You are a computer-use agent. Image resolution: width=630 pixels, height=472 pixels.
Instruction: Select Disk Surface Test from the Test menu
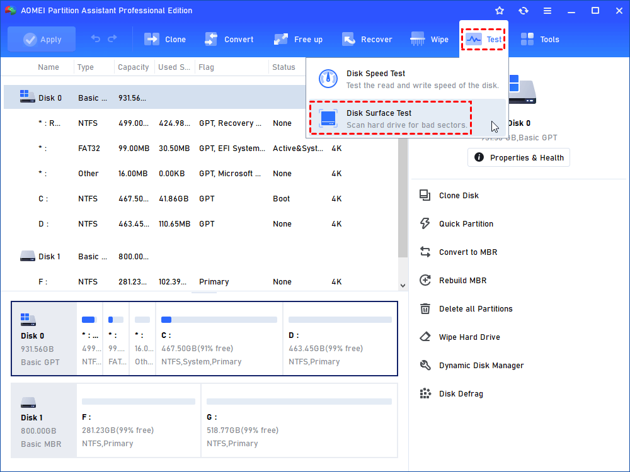(391, 117)
